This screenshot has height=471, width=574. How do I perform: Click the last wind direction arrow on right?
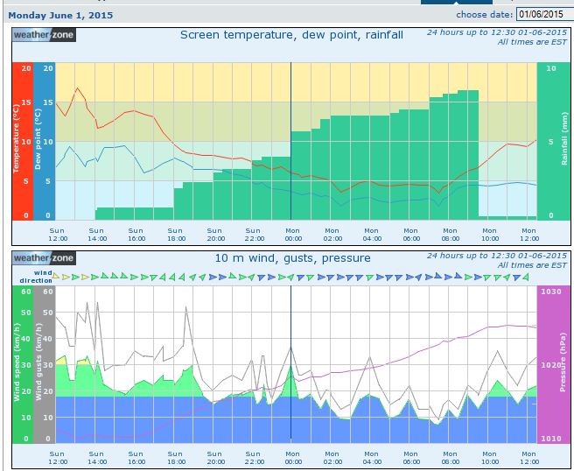coord(527,276)
